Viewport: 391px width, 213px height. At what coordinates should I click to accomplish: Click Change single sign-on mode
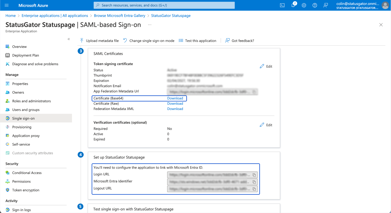[149, 41]
